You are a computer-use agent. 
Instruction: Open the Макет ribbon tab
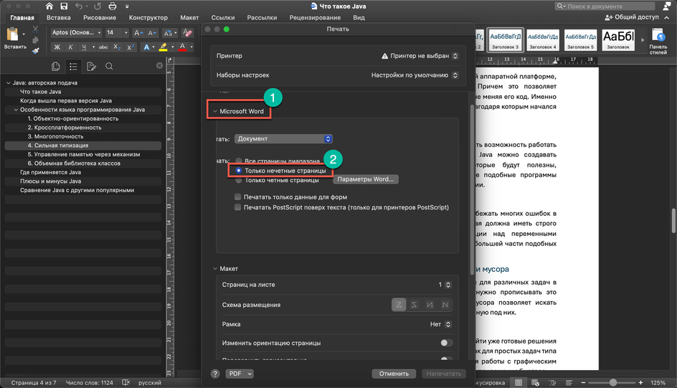pos(189,18)
